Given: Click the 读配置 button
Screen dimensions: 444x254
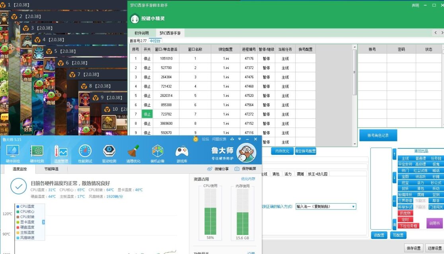Looking at the screenshot, I should [x=379, y=235].
